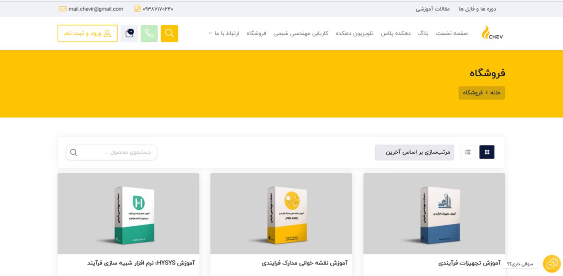The width and height of the screenshot is (563, 276).
Task: Expand the ارتباط با ما menu arrow
Action: 210,33
